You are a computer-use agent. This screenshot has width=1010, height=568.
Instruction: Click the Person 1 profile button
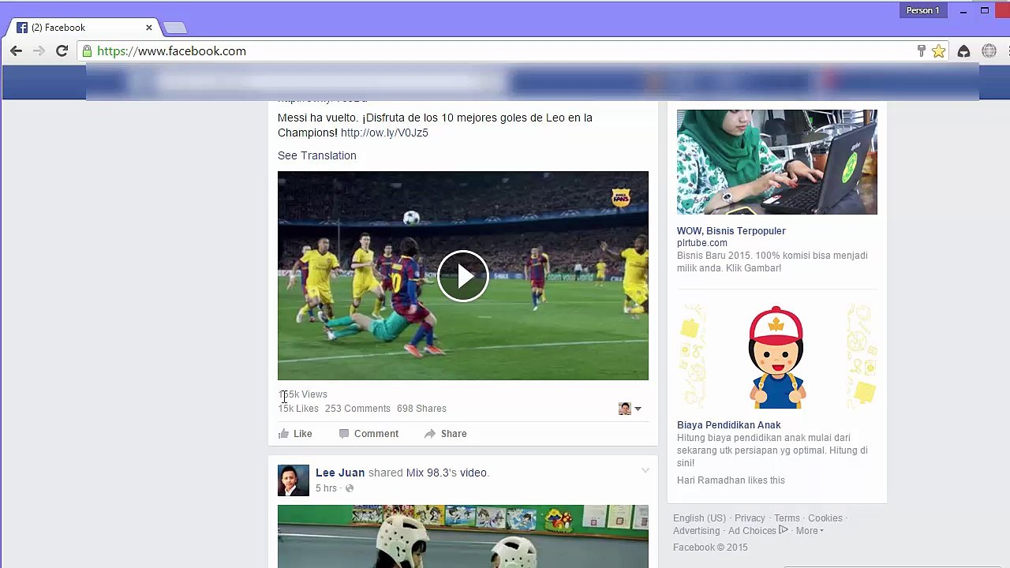(922, 10)
